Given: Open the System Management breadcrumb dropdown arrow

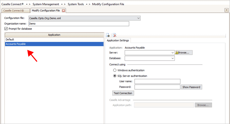Looking at the screenshot, I should [62, 4].
